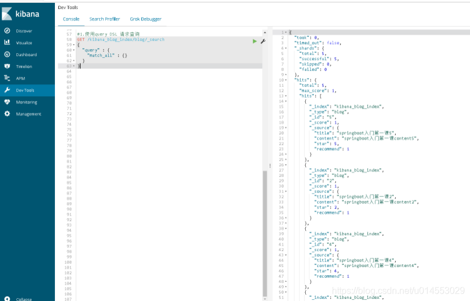Click the editor scrollbar up arrow
The width and height of the screenshot is (470, 301).
[264, 32]
